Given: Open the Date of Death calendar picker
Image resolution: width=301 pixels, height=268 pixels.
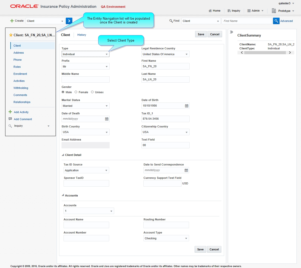Looking at the screenshot, I should coord(107,119).
